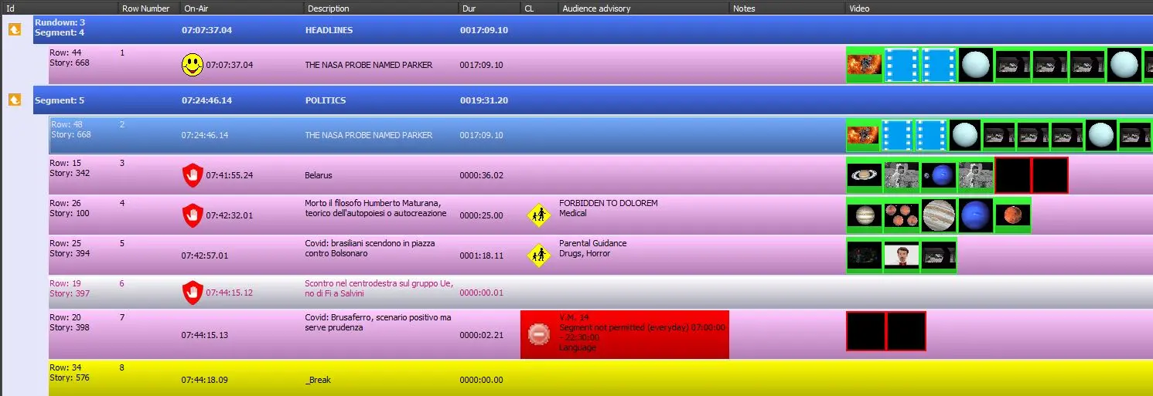Click the no-entry icon in red V.M. 14 advisory
The width and height of the screenshot is (1153, 396).
coord(538,334)
